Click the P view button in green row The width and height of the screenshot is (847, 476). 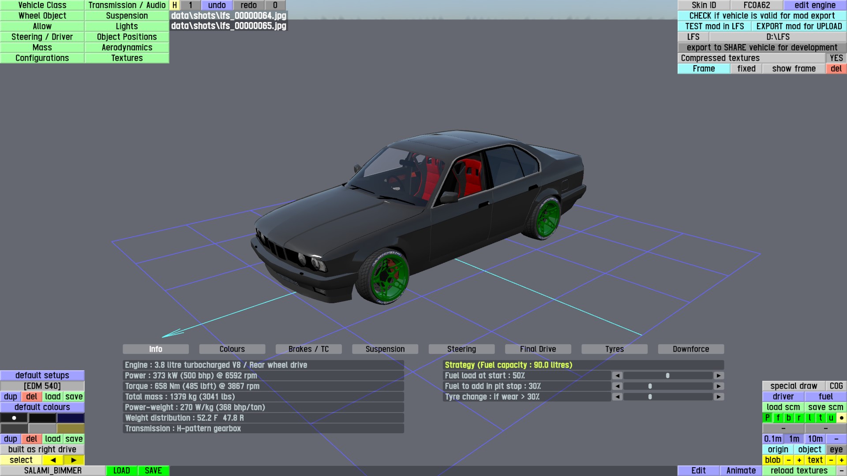pyautogui.click(x=767, y=417)
